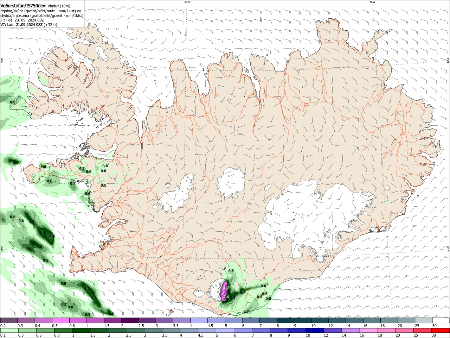Click the white swatch after upper-row 30
Image resolution: width=450 pixels, height=338 pixels.
click(x=440, y=321)
